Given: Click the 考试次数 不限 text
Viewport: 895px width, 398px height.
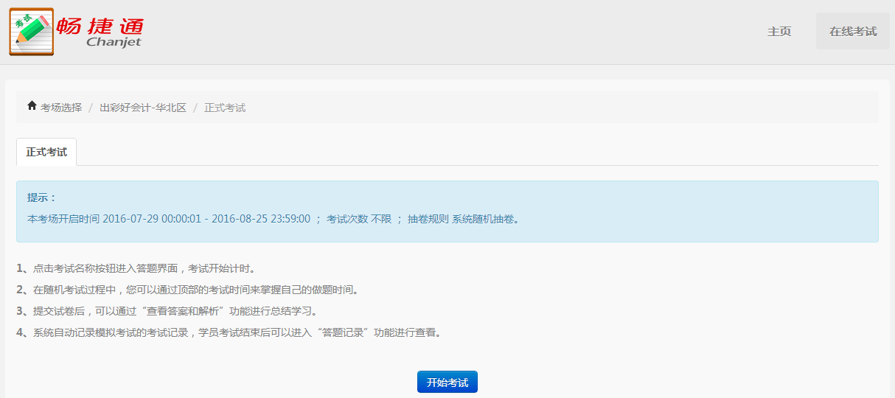Looking at the screenshot, I should coord(359,219).
